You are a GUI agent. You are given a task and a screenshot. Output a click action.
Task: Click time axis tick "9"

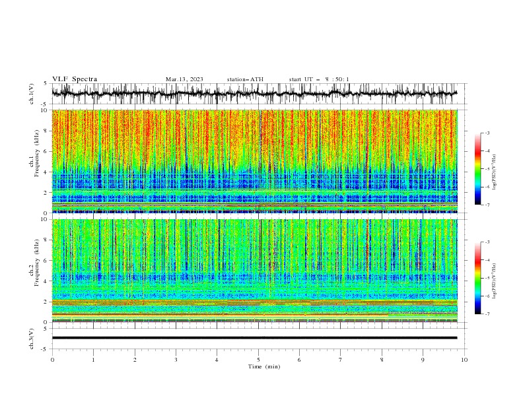pos(423,360)
